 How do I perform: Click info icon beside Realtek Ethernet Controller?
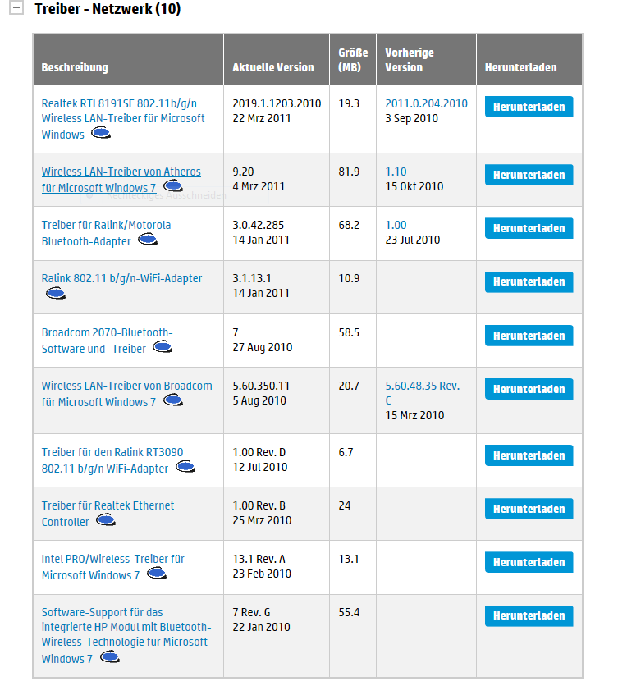[x=106, y=519]
